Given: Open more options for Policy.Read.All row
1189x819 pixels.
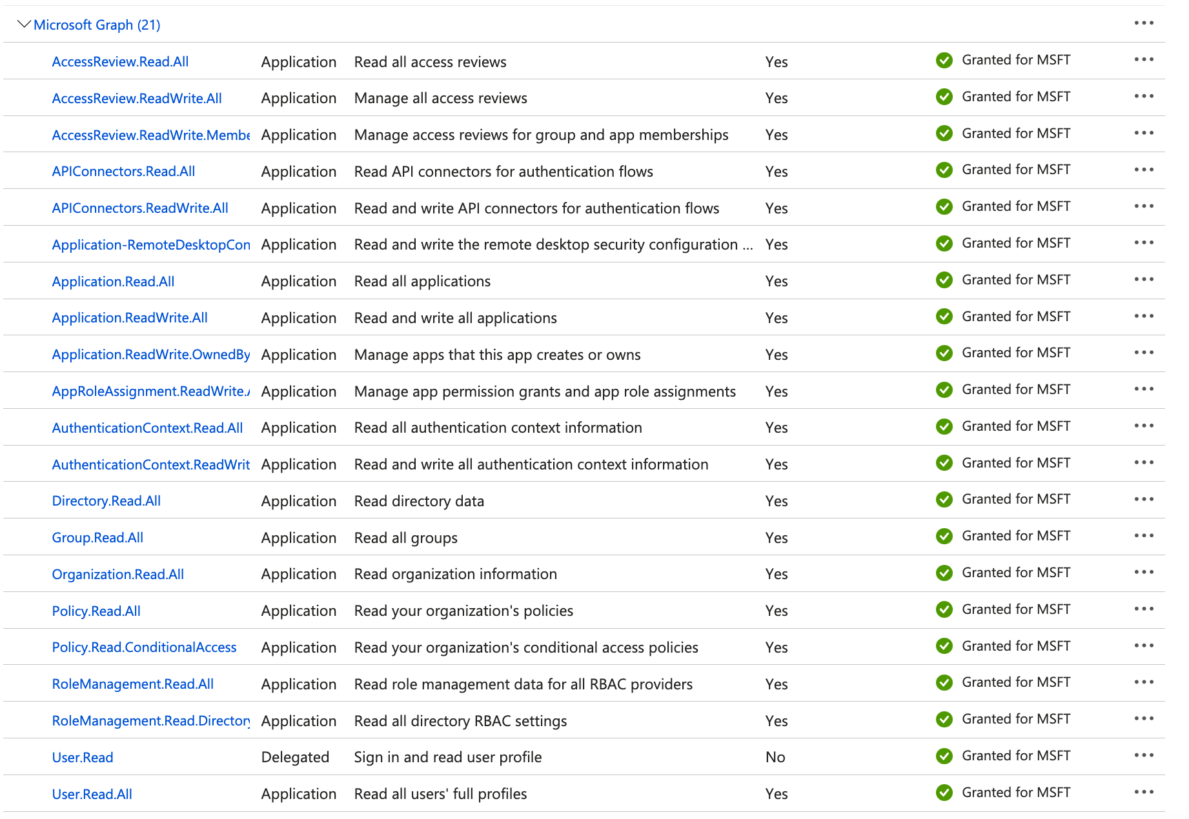Looking at the screenshot, I should (1143, 609).
